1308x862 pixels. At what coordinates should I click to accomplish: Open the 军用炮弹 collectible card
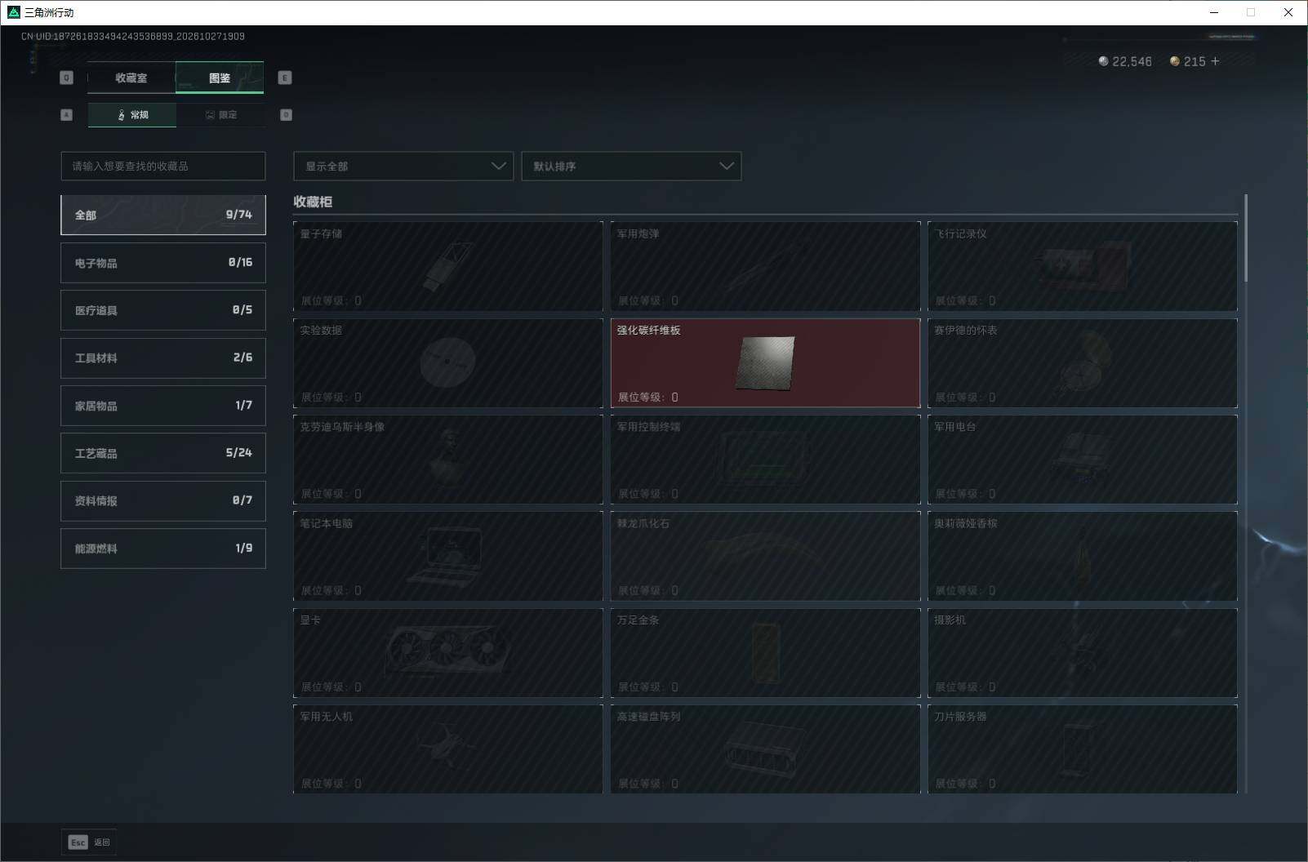[765, 266]
